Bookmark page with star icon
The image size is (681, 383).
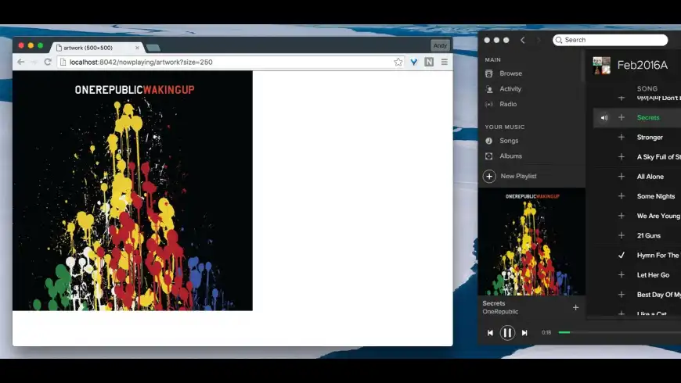pyautogui.click(x=398, y=62)
